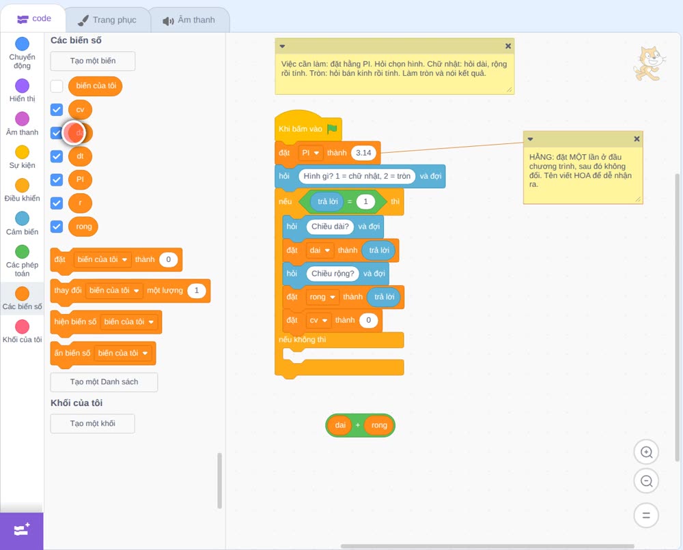Uncheck the cv variable checkbox
This screenshot has height=550, width=683.
point(57,109)
